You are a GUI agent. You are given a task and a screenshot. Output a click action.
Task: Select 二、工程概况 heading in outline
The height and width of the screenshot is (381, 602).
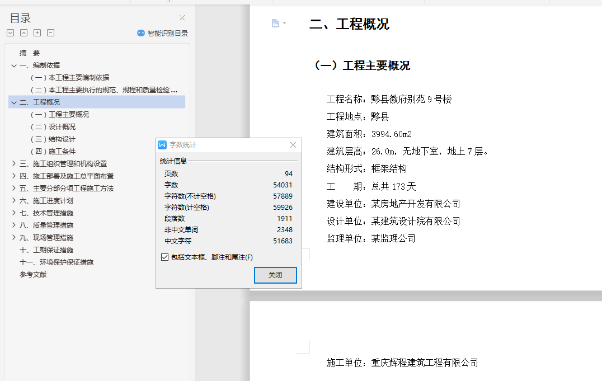click(x=40, y=102)
